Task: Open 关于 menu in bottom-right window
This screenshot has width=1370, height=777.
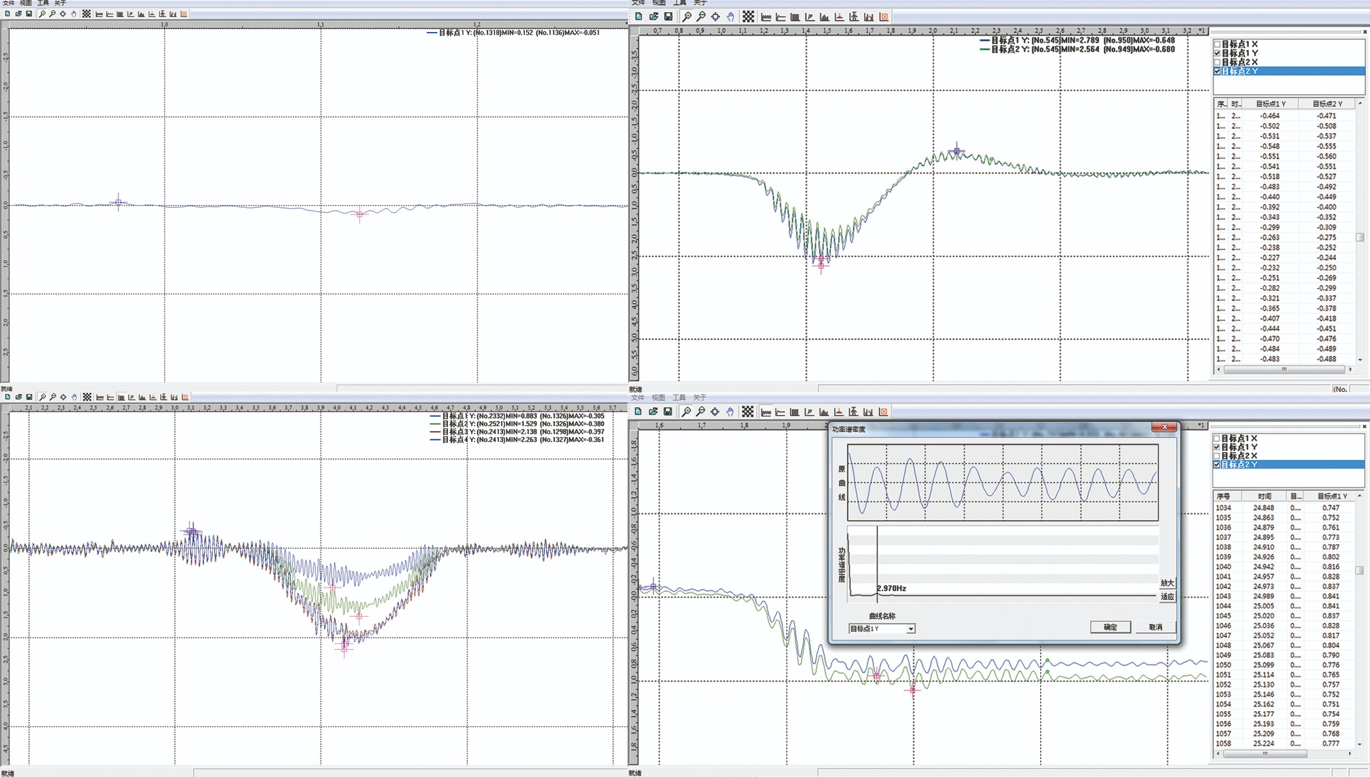Action: click(699, 397)
